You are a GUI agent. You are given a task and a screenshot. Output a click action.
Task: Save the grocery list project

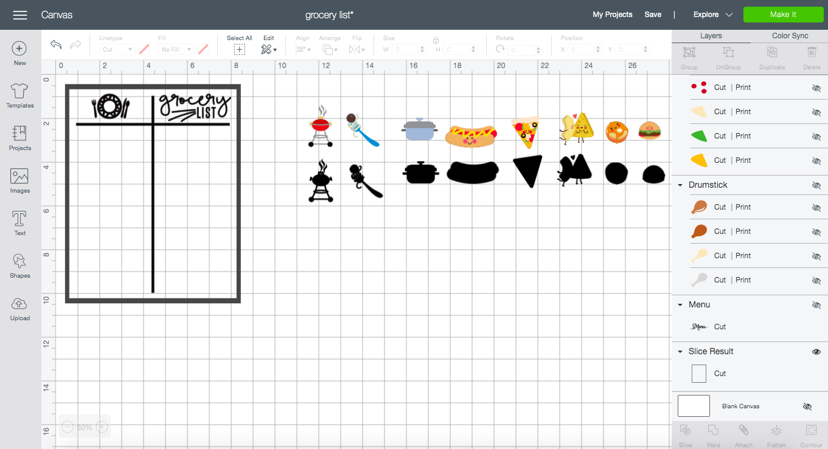[x=653, y=15]
